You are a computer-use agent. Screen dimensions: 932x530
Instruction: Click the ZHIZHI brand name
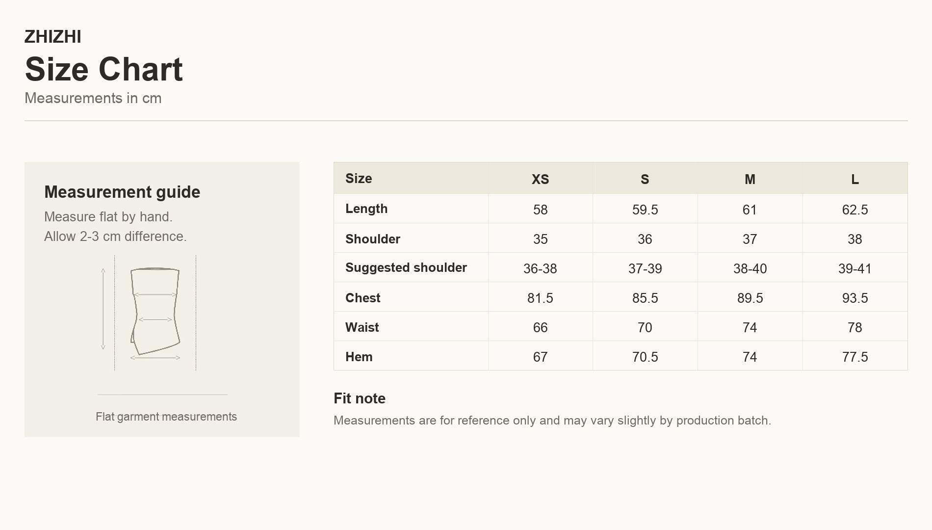click(53, 37)
